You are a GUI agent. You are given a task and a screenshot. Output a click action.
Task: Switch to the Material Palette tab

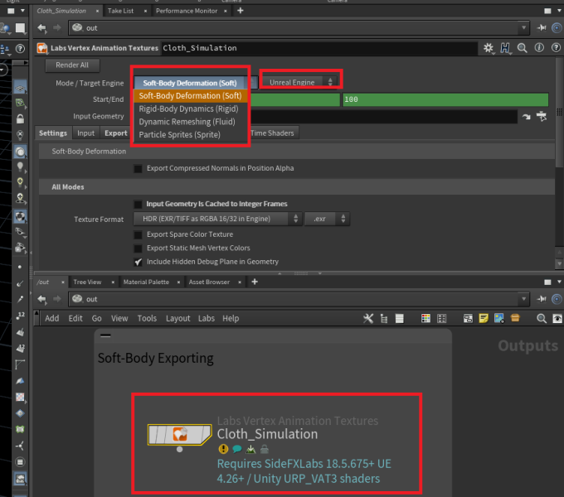point(145,282)
